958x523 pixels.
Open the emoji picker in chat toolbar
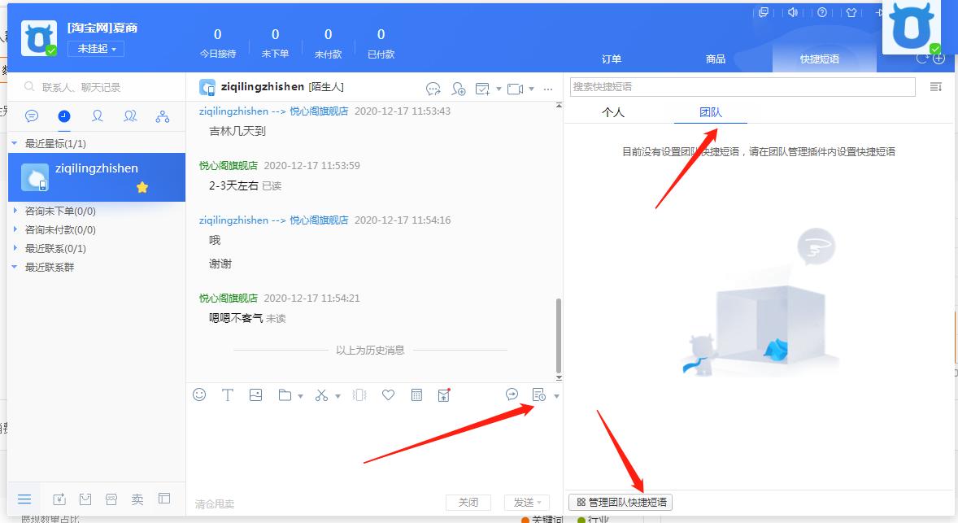pyautogui.click(x=198, y=394)
